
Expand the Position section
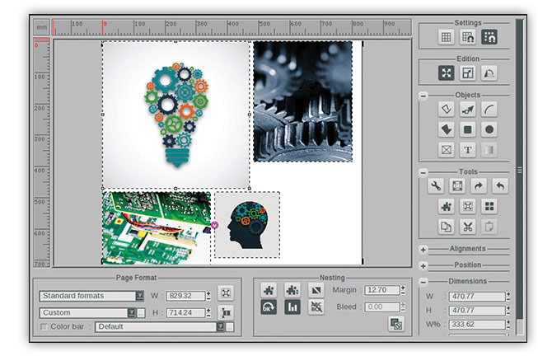[x=423, y=265]
